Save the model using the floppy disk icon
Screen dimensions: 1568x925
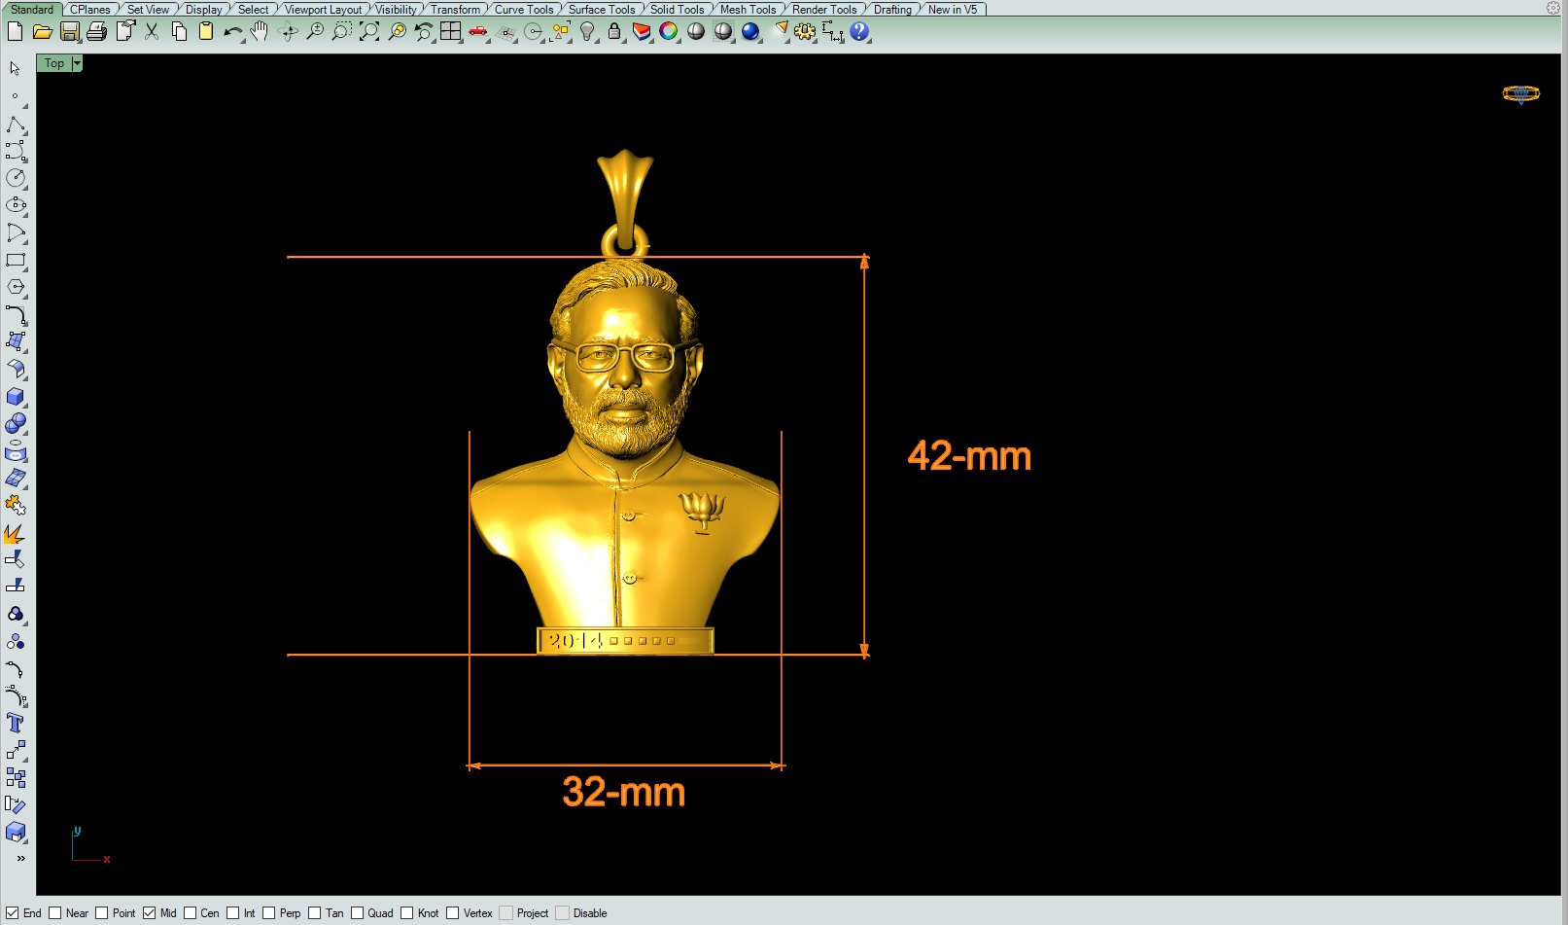click(69, 31)
